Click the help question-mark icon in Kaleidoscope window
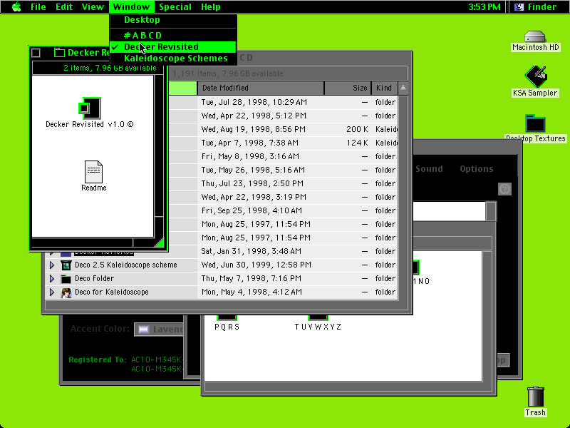Viewport: 570px width, 428px height. click(x=504, y=189)
